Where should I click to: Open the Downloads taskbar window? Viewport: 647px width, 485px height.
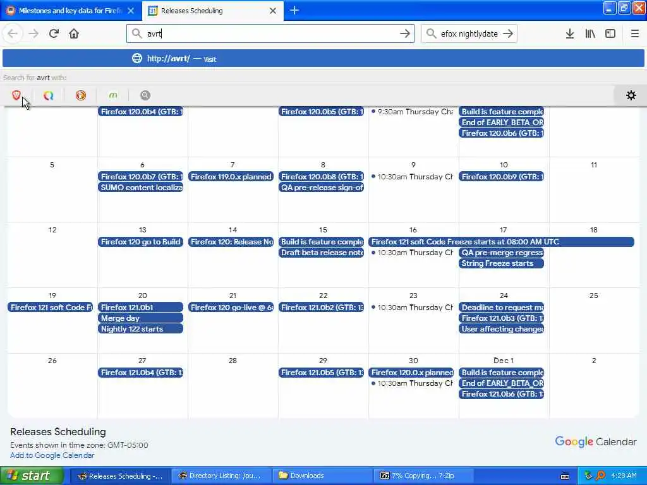point(322,476)
